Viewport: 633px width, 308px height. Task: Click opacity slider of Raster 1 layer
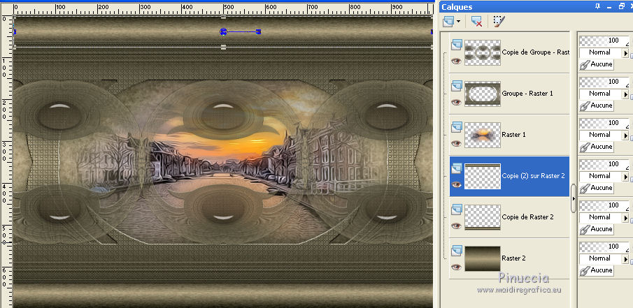pyautogui.click(x=604, y=123)
